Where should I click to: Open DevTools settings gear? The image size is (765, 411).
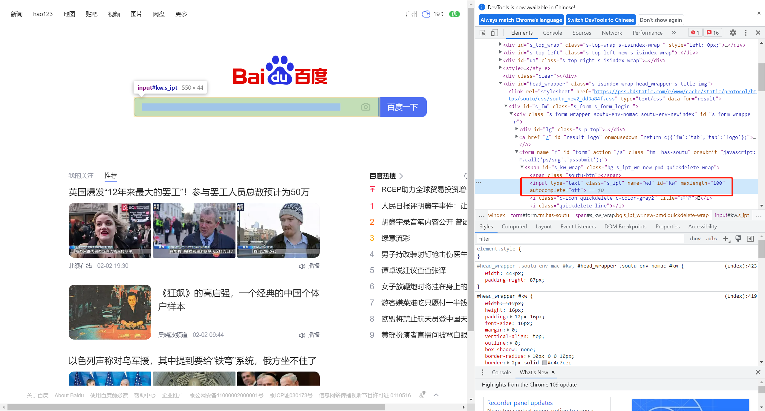(x=733, y=33)
